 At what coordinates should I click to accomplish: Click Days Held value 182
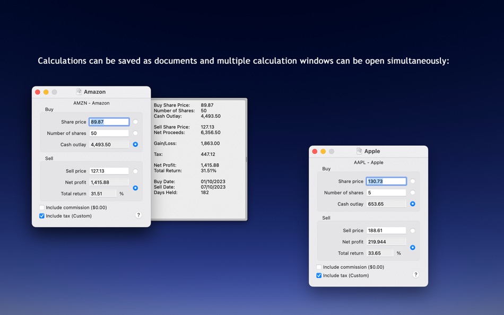tap(205, 192)
